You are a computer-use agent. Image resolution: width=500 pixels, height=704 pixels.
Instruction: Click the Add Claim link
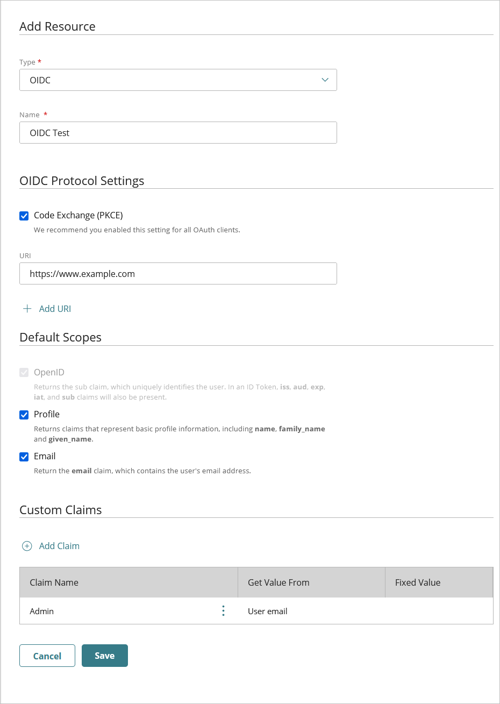click(x=59, y=546)
